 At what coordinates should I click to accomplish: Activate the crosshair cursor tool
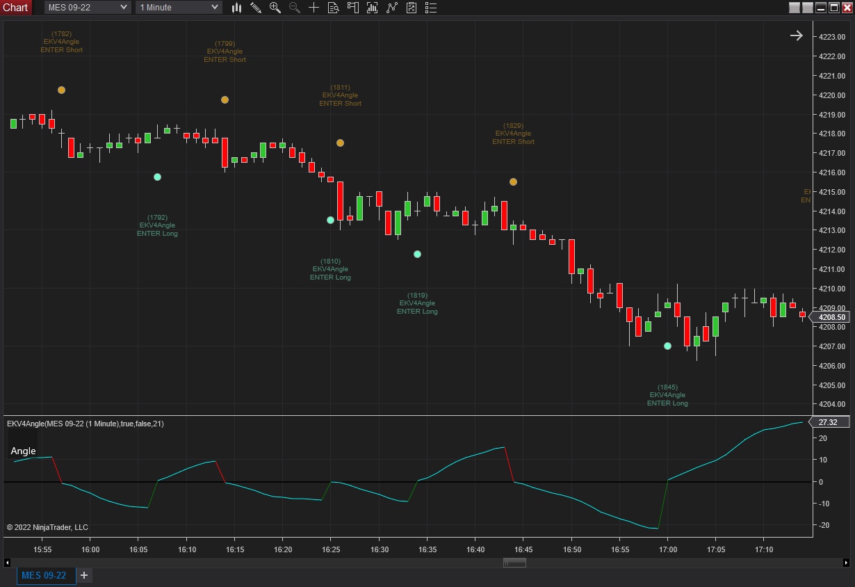314,8
